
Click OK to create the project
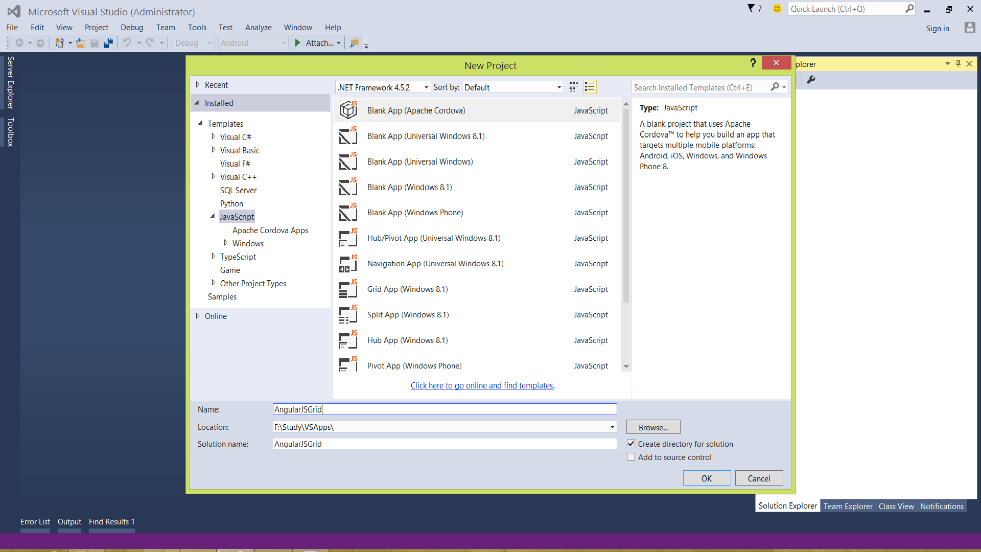(x=707, y=478)
